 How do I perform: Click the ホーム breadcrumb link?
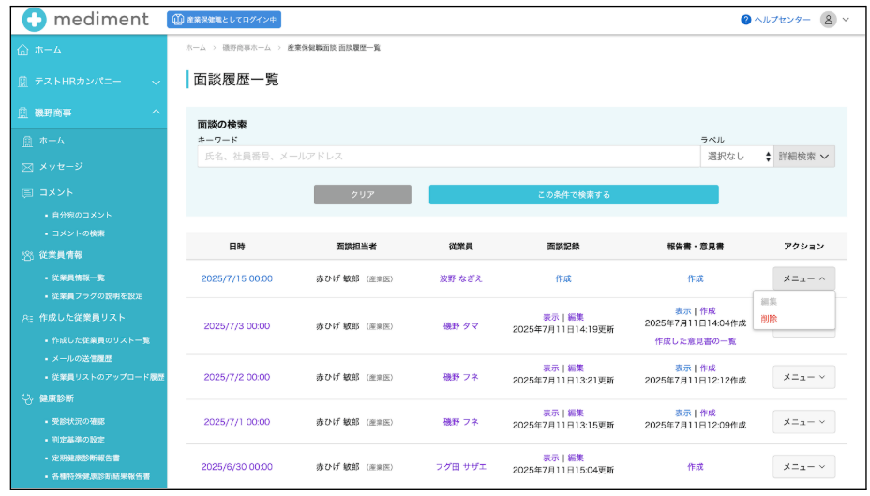coord(195,48)
